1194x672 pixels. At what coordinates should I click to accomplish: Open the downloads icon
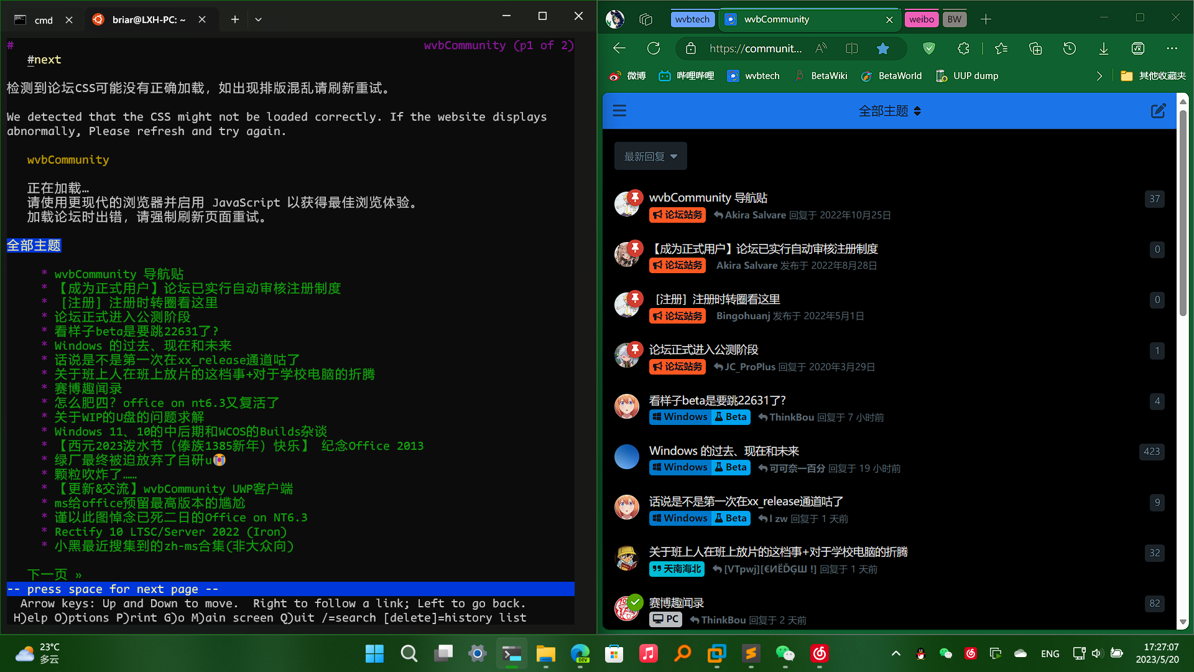[1104, 49]
